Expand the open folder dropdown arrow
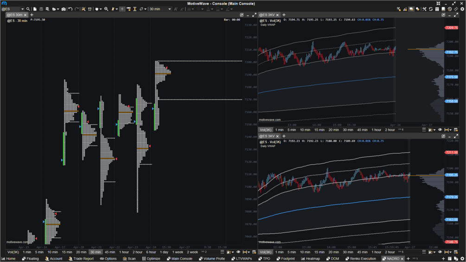This screenshot has height=262, width=466. (x=57, y=9)
